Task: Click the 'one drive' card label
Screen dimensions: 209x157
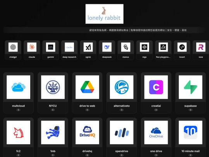Action: pyautogui.click(x=156, y=151)
